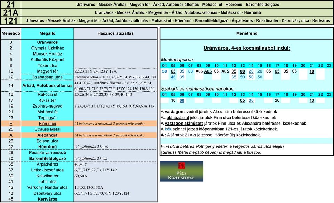The width and height of the screenshot is (334, 203).
Task: Click transfers 60,60A at Krisztina tér
Action: (81, 176)
